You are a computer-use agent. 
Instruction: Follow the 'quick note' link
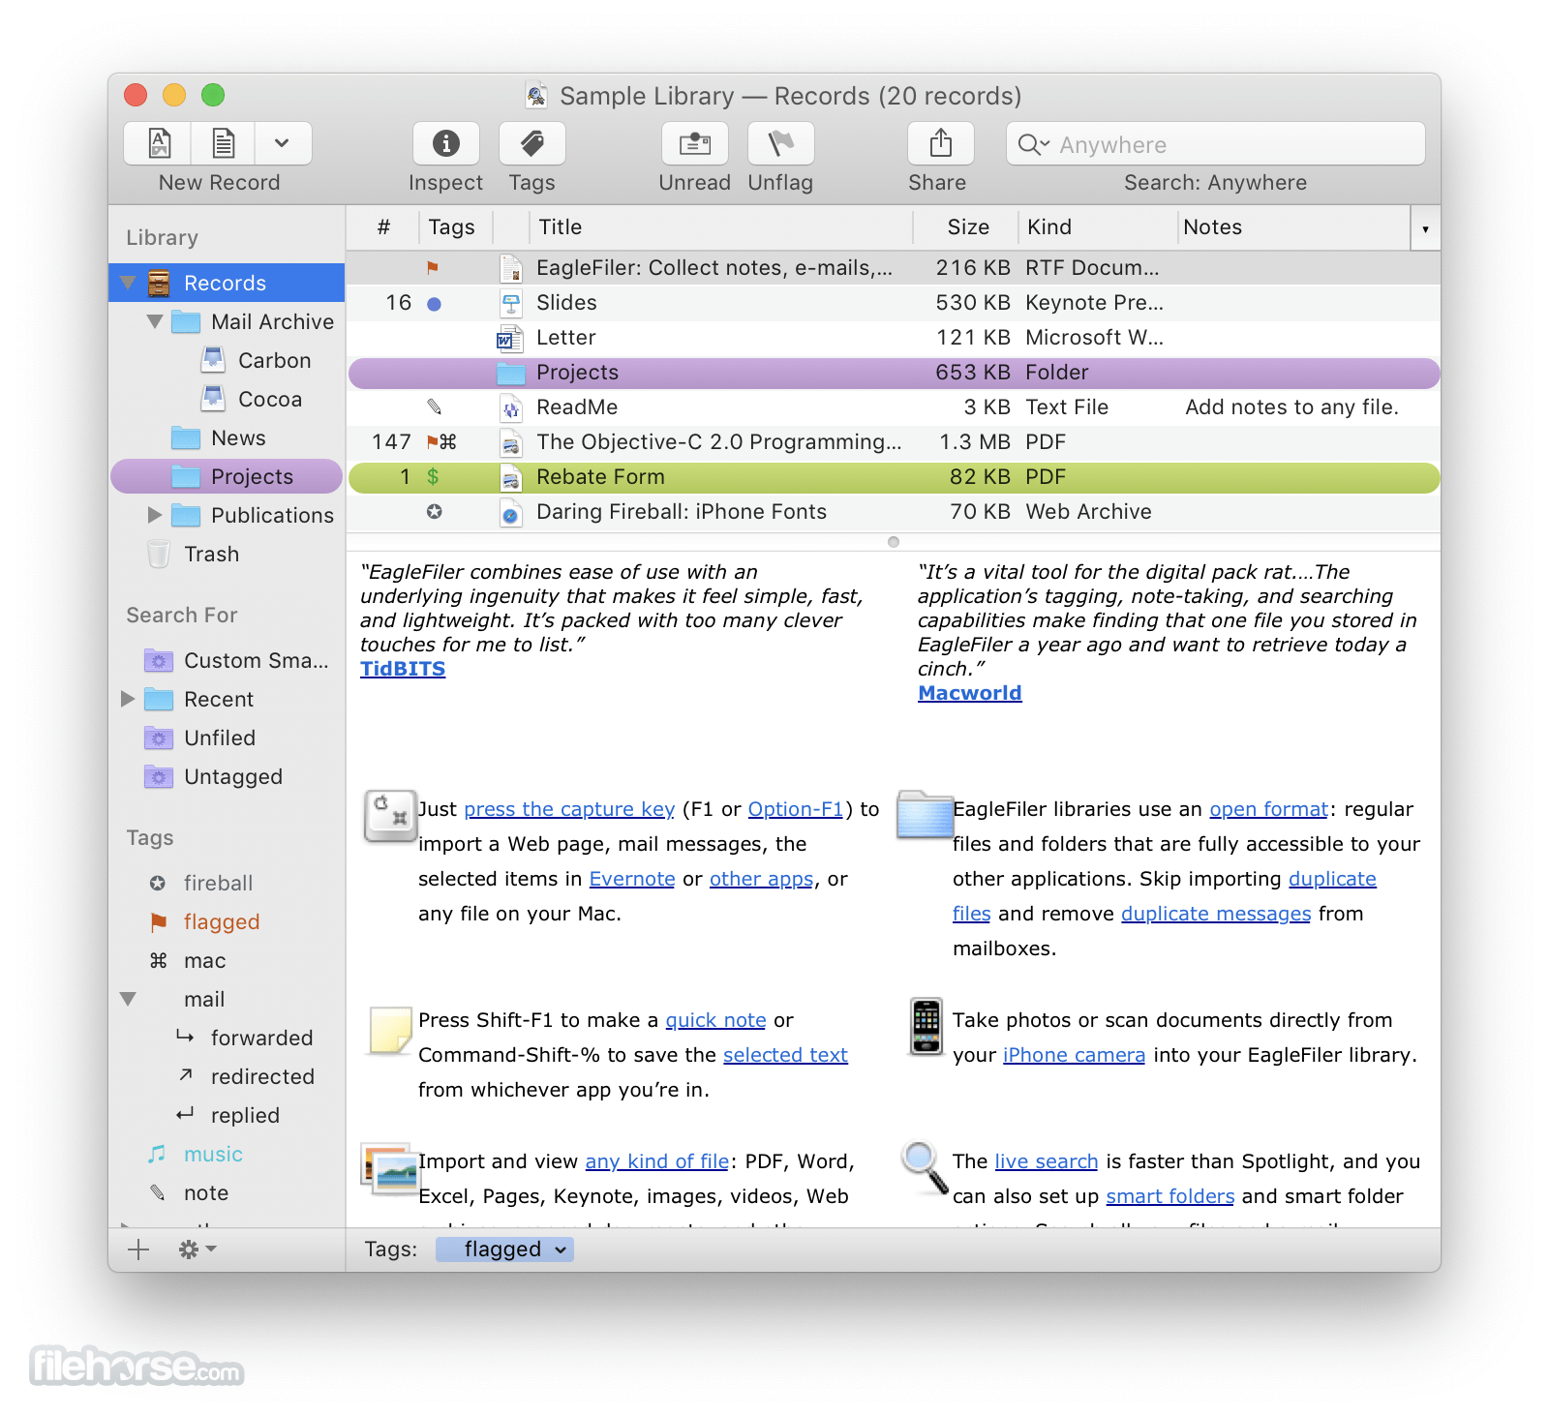point(715,1020)
